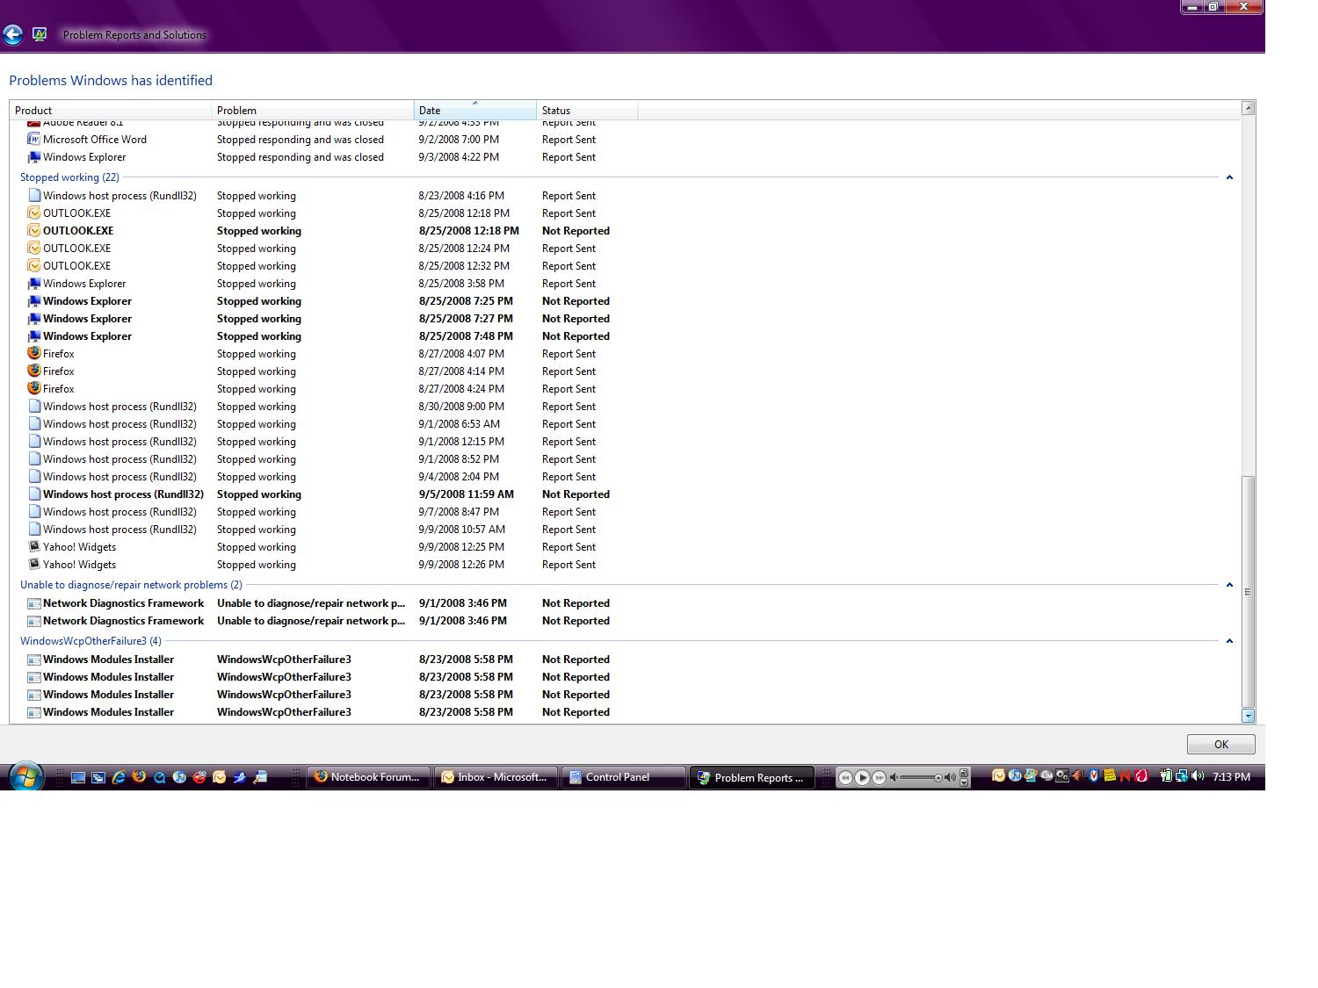Sort by the Product column header
The height and width of the screenshot is (988, 1318).
(111, 110)
